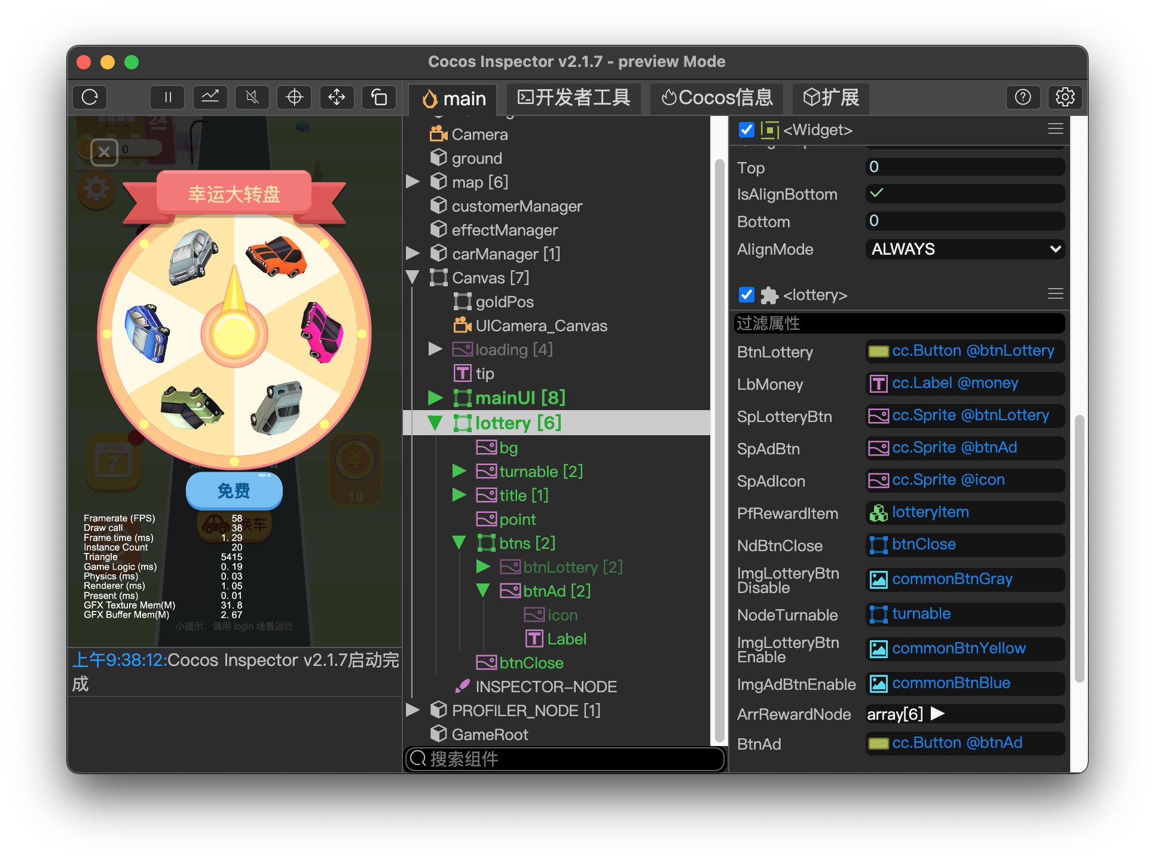Open the AlignMode ALWAYS dropdown
1155x862 pixels.
[964, 249]
